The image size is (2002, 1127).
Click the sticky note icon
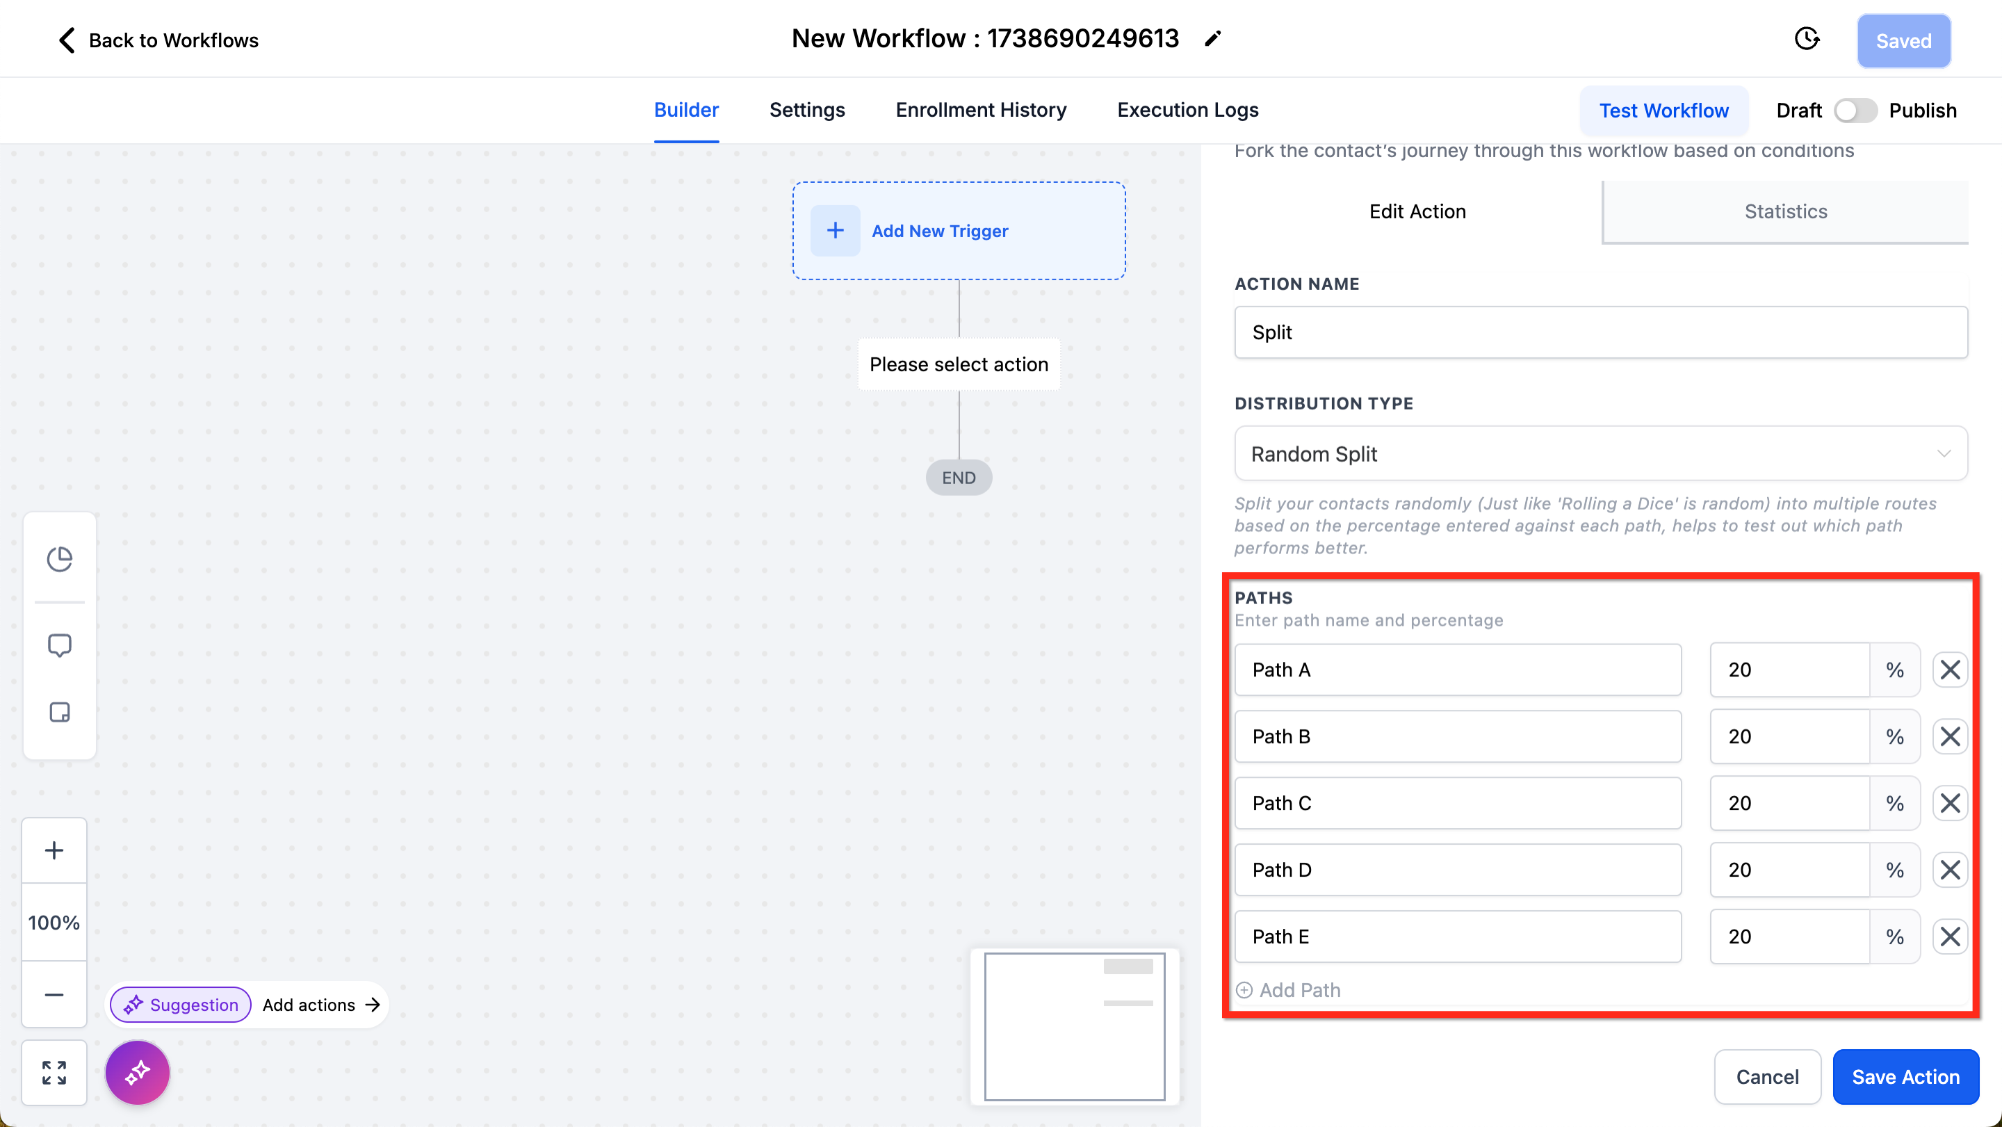pos(59,712)
